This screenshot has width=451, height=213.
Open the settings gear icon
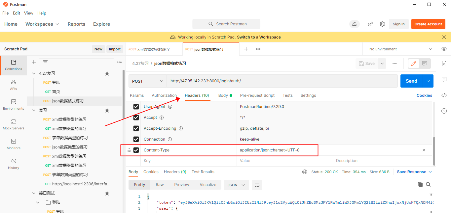pos(382,24)
